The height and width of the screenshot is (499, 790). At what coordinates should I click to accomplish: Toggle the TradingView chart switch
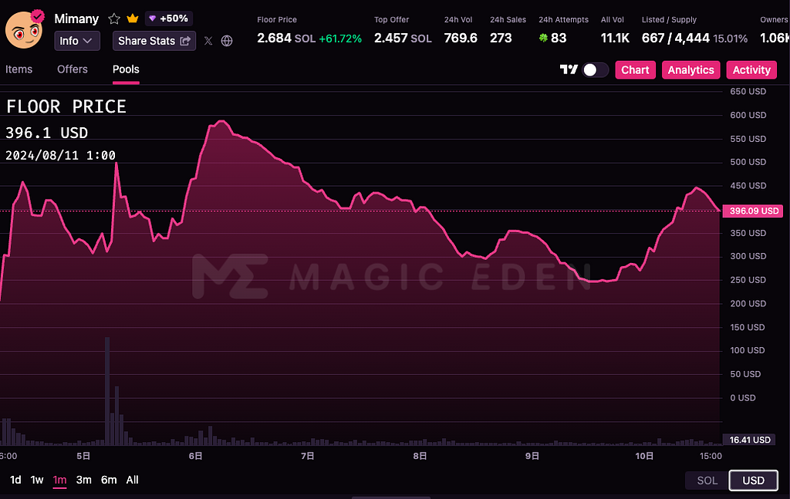point(595,69)
